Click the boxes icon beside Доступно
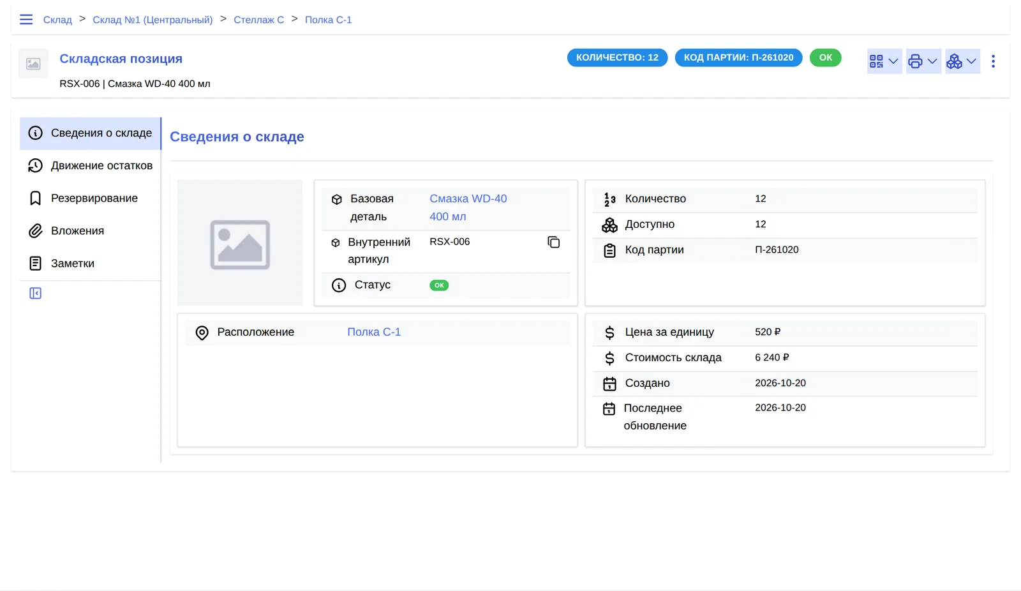 [x=609, y=225]
